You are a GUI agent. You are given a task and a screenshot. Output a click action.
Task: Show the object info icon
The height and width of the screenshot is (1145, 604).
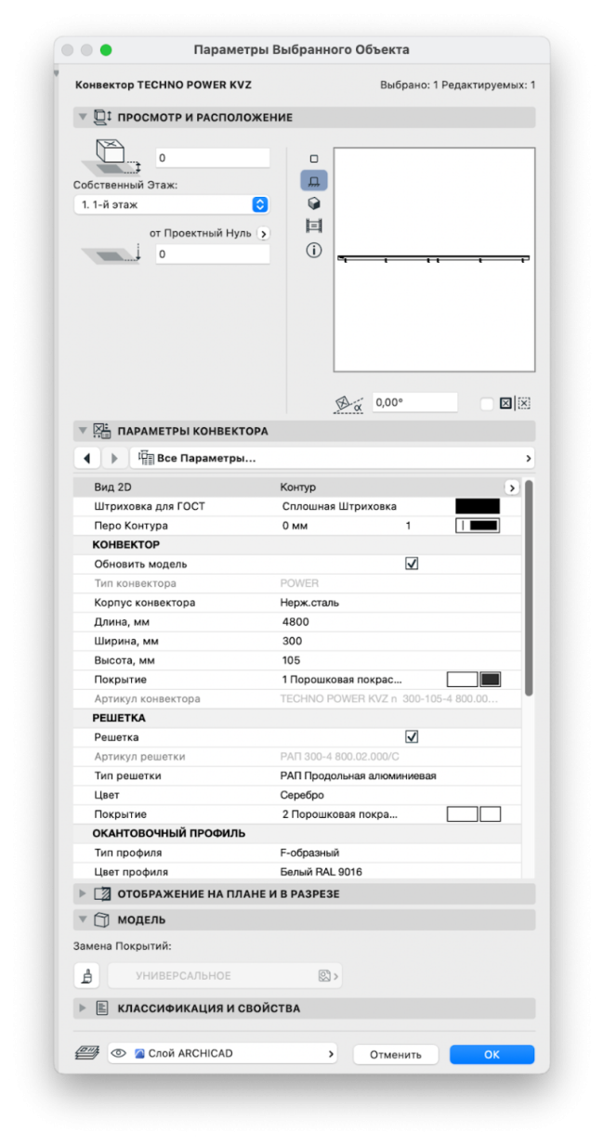pos(313,250)
